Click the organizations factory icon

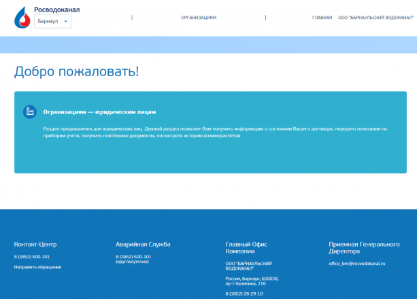point(30,112)
